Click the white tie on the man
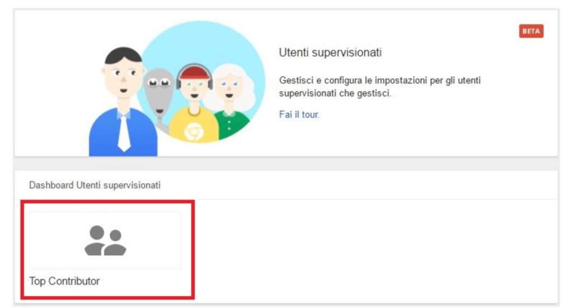 (x=124, y=133)
